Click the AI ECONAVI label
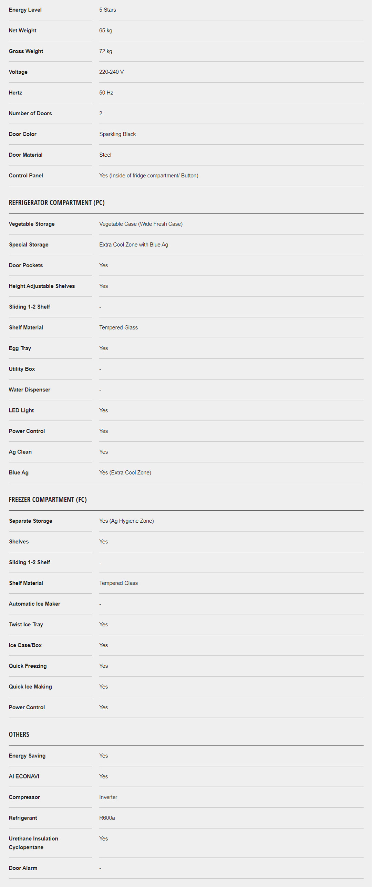 [x=24, y=776]
